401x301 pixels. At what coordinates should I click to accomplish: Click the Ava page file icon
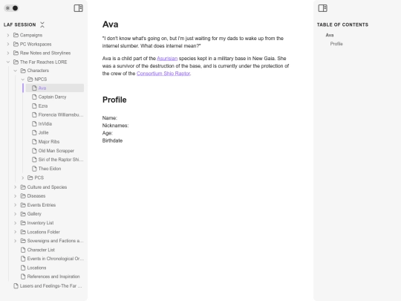pos(34,88)
